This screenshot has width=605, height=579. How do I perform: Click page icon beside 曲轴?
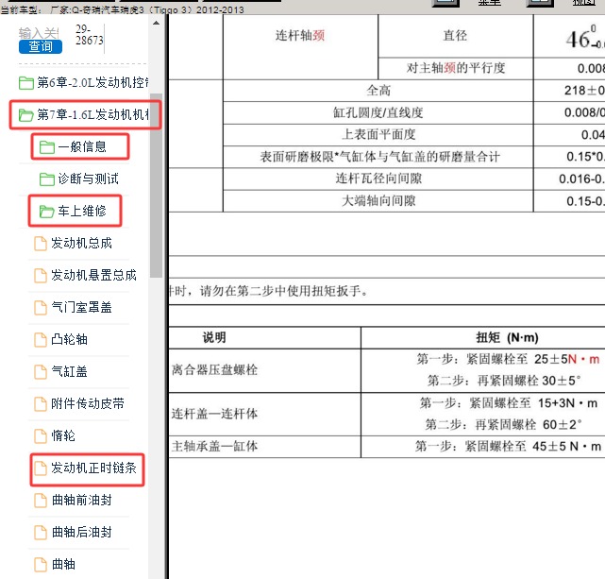coord(41,564)
